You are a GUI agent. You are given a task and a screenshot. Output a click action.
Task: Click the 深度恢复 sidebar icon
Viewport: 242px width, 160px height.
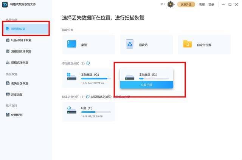pos(8,94)
